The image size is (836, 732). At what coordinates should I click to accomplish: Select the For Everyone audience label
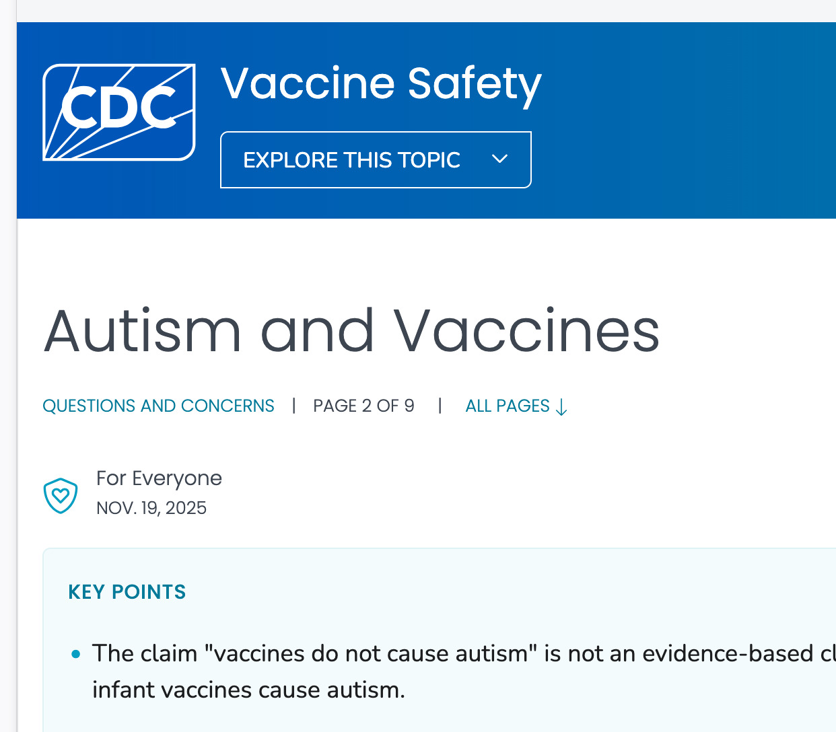pyautogui.click(x=159, y=478)
